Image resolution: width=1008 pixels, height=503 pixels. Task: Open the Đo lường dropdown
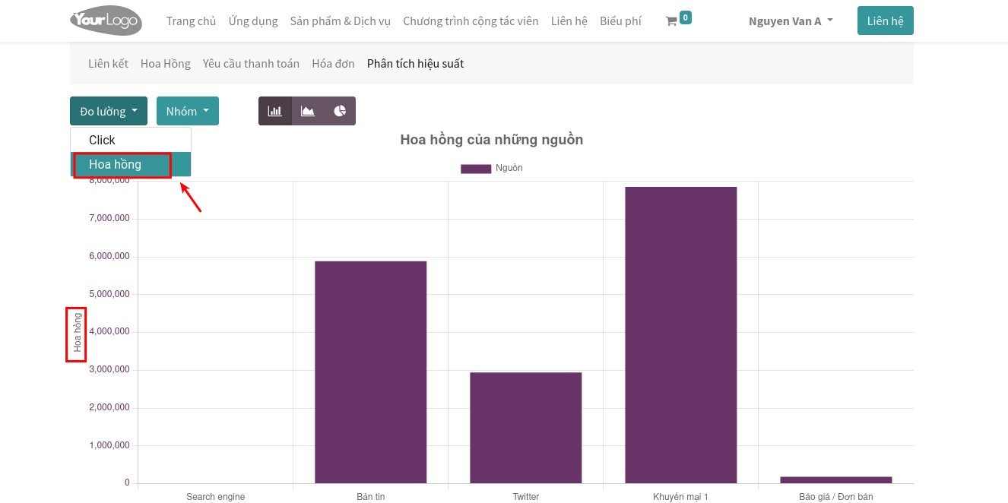[109, 111]
